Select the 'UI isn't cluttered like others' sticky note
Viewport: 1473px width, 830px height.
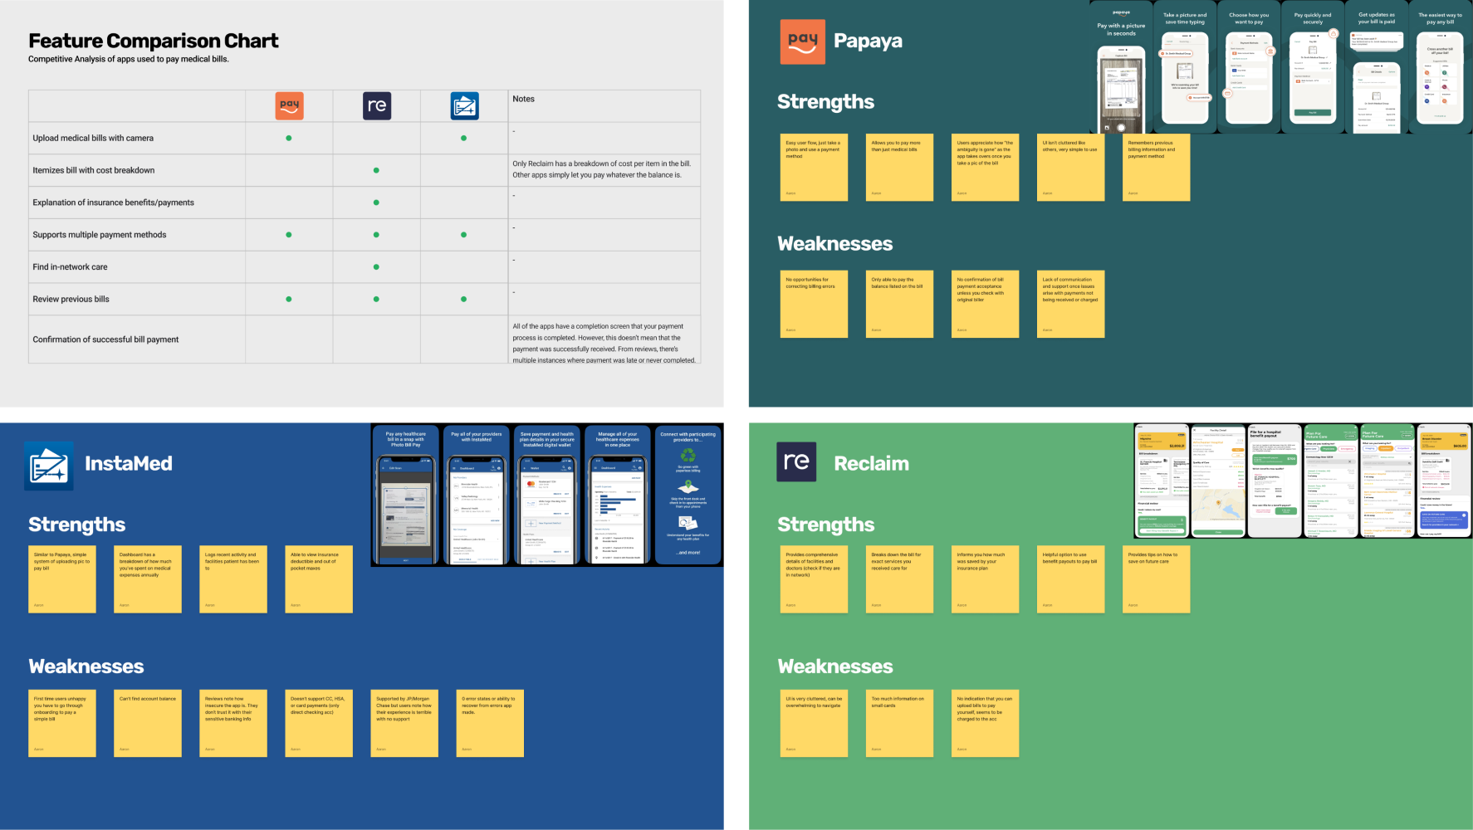pos(1070,168)
